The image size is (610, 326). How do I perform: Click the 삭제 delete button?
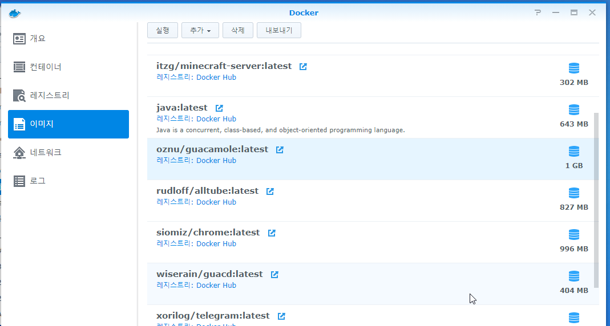pyautogui.click(x=238, y=30)
